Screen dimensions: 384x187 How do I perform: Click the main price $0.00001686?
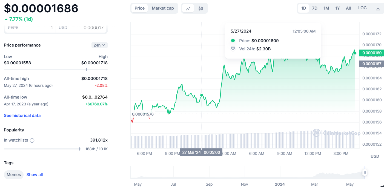tap(41, 8)
